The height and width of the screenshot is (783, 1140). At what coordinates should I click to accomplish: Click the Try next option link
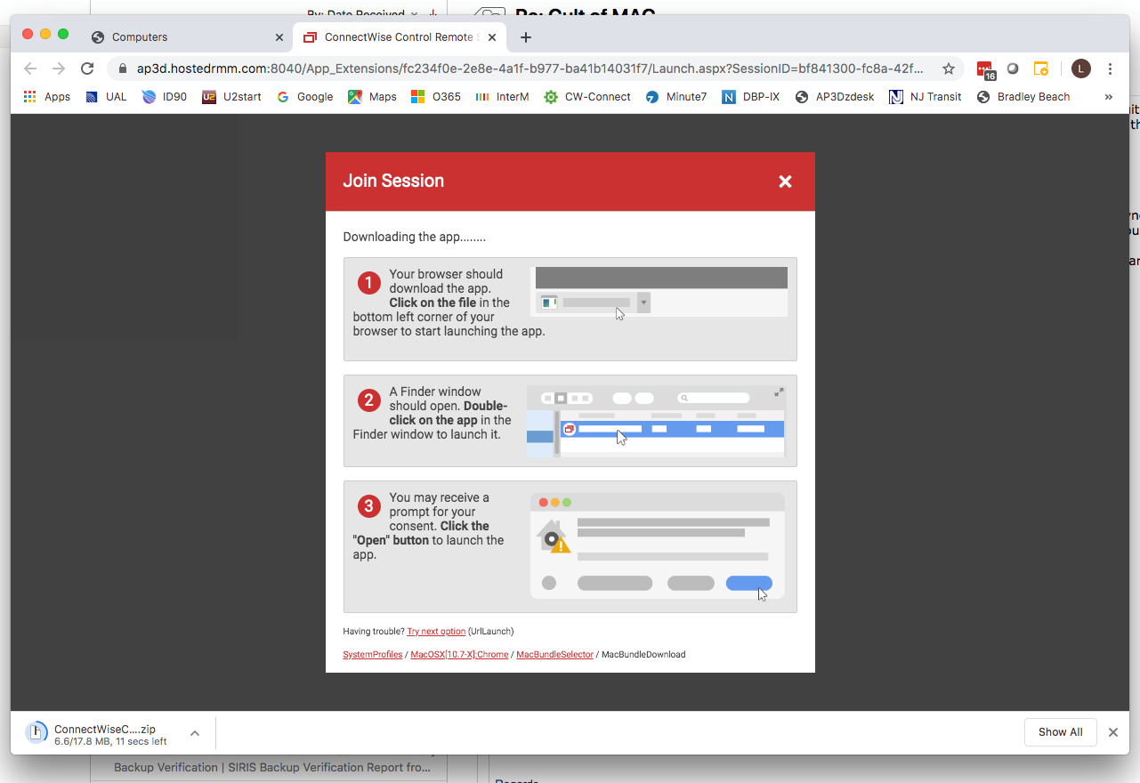(x=436, y=631)
